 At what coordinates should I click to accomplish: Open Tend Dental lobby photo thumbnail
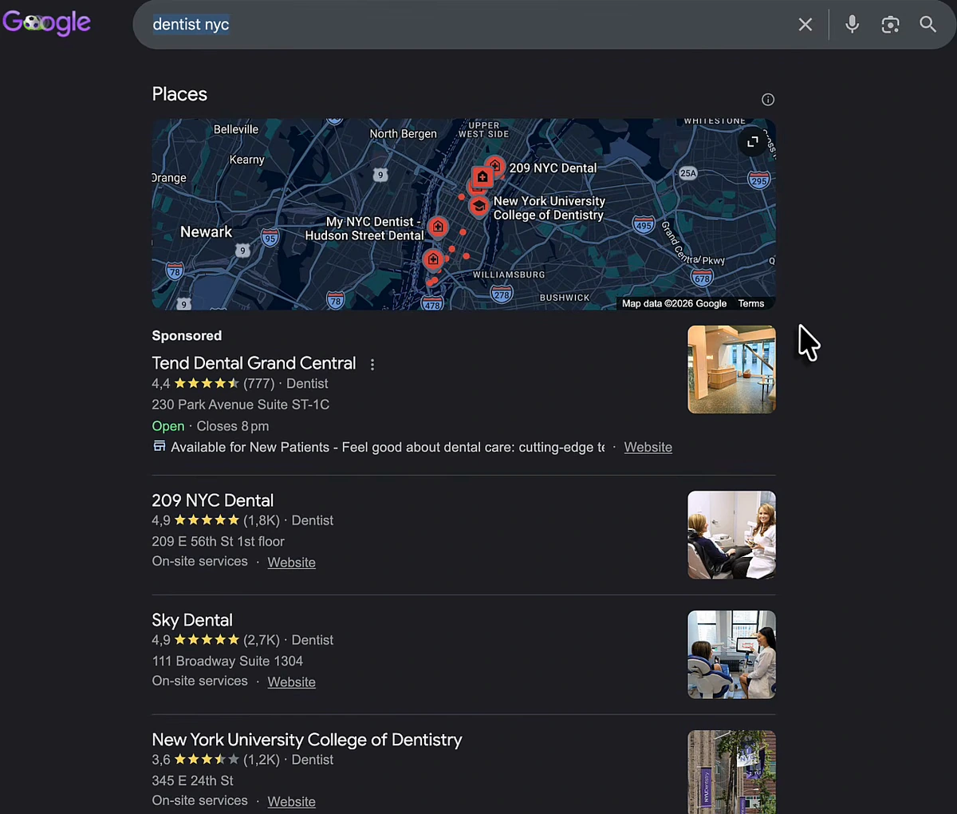pyautogui.click(x=731, y=369)
